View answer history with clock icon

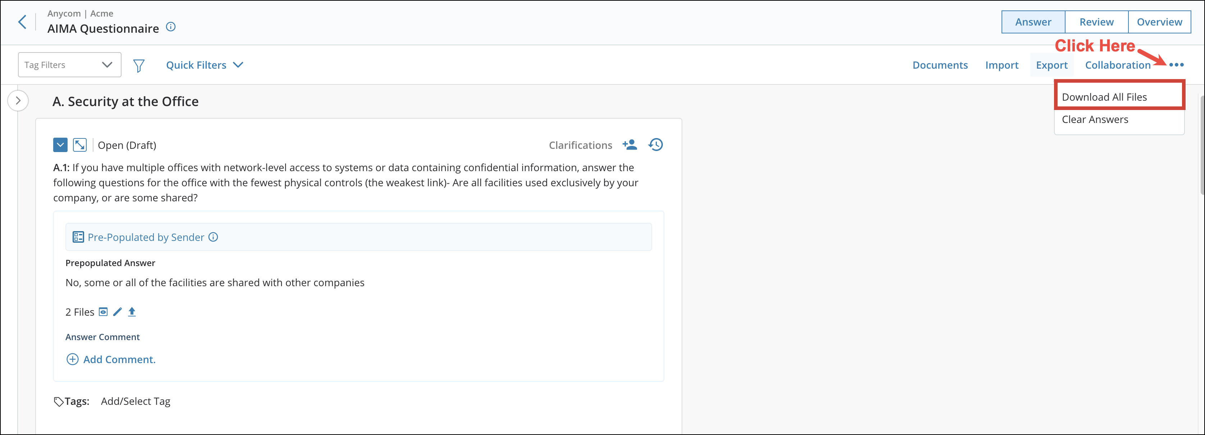(655, 145)
